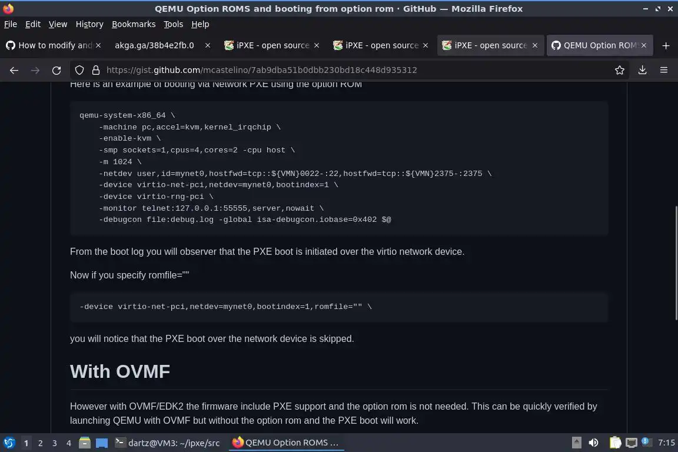Open the Firefox hamburger menu
Screen dimensions: 678x452
(x=664, y=70)
